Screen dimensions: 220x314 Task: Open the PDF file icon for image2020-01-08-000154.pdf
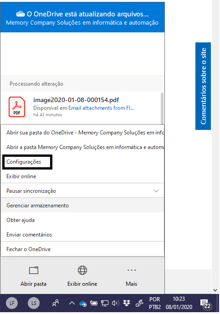click(17, 107)
